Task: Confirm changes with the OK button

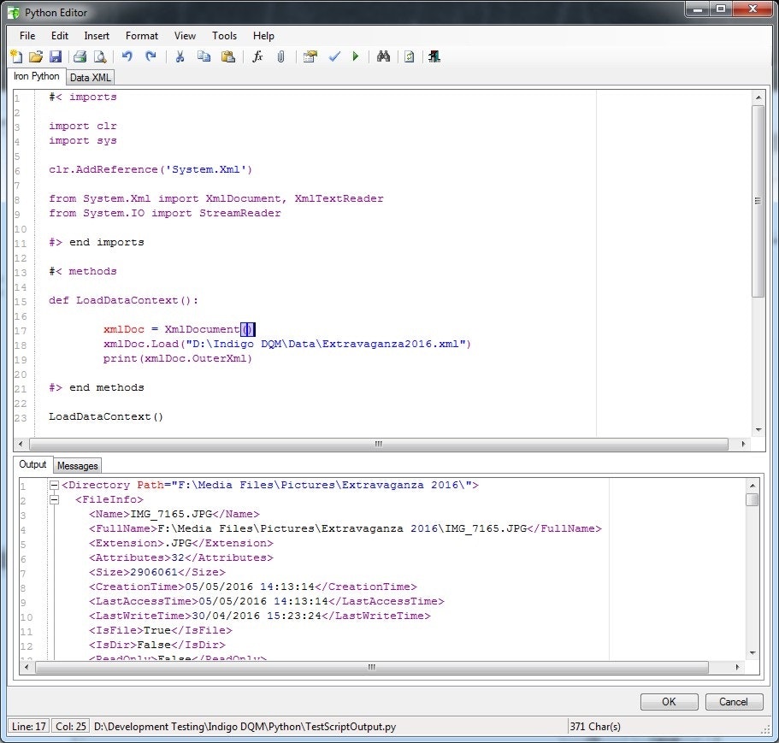Action: pos(669,701)
